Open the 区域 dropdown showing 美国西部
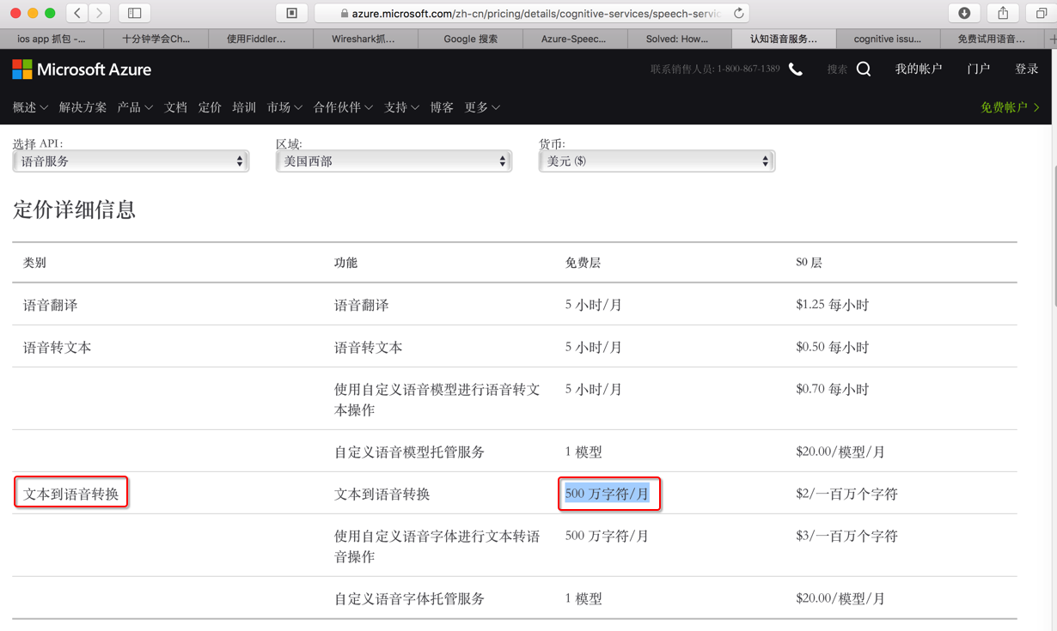 (x=394, y=161)
